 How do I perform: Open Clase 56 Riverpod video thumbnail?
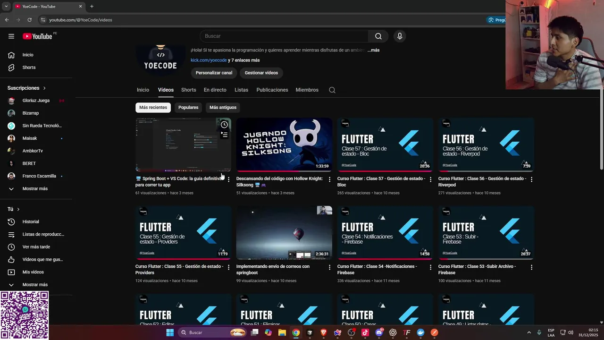(486, 144)
